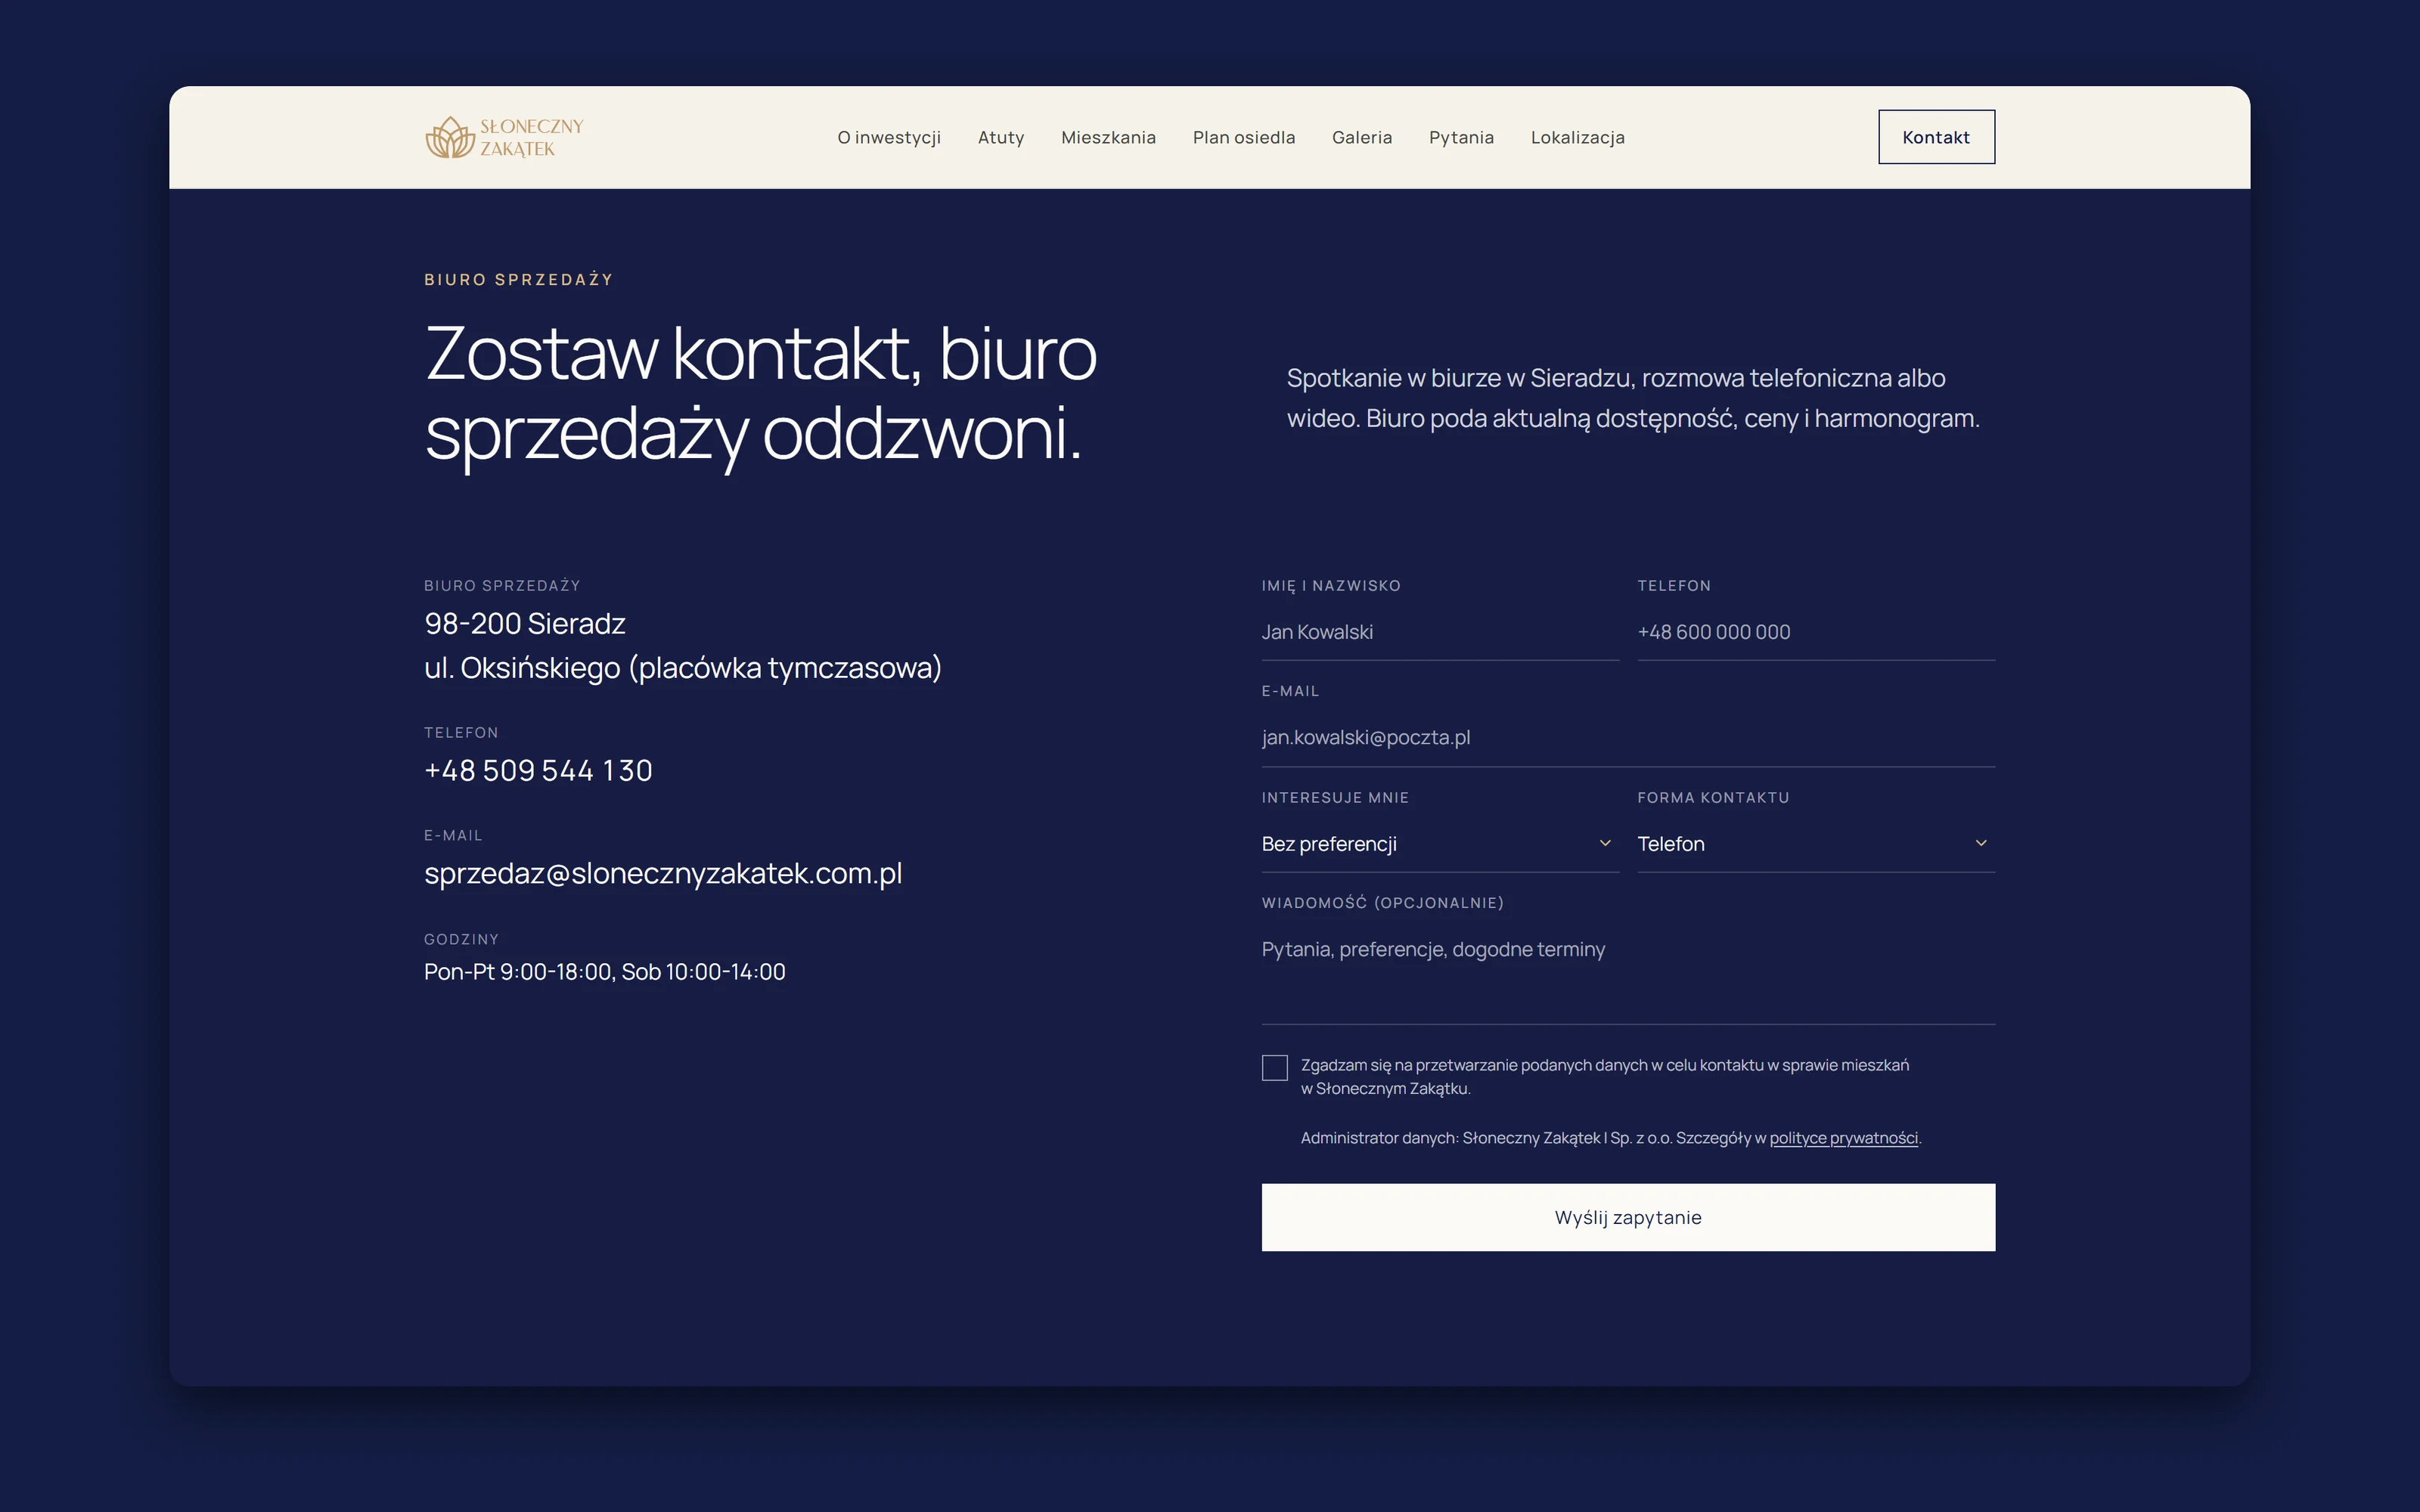
Task: Click the Słoneczny Zakątek lotus logo
Action: (504, 137)
